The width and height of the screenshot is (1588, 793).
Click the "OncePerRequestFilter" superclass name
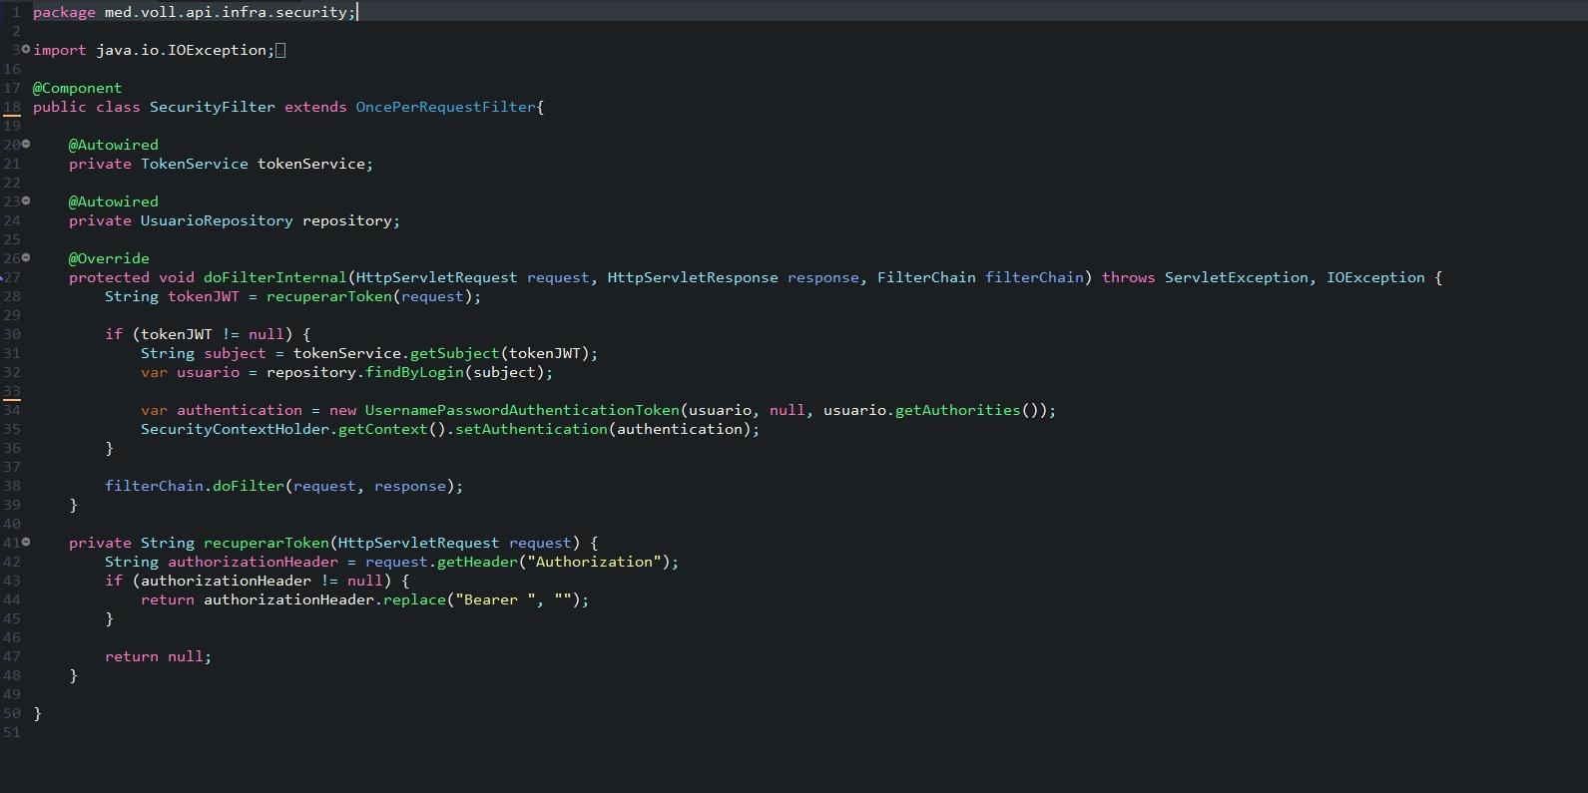446,107
